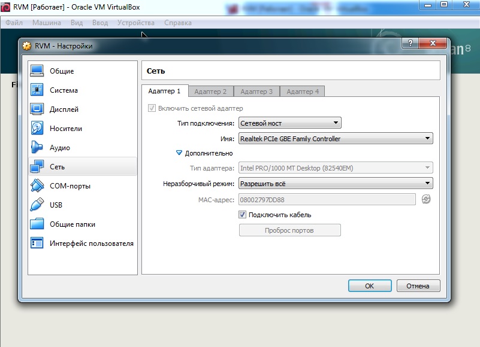Open the Тип подключения dropdown
The height and width of the screenshot is (347, 480).
click(289, 123)
